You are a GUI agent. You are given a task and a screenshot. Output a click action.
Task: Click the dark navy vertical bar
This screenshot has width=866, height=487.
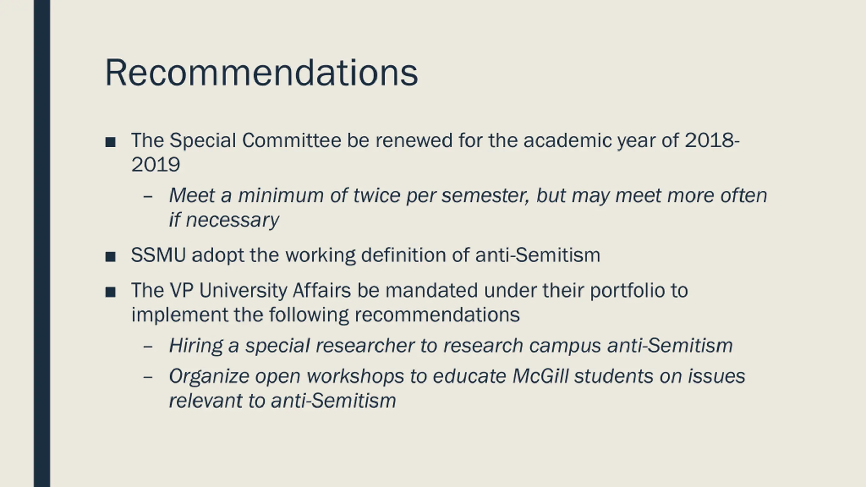[42, 243]
